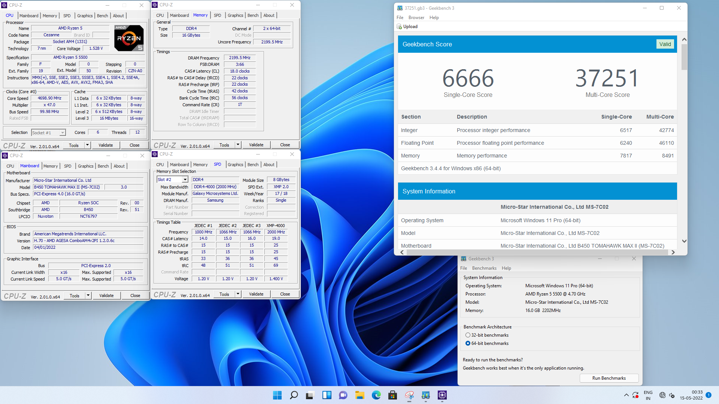This screenshot has width=719, height=404.
Task: Open Tools dropdown arrow in CPU-Z CPU window
Action: coord(87,145)
